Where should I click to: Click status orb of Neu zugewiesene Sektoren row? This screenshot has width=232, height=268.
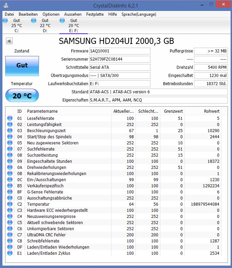[x=10, y=143]
